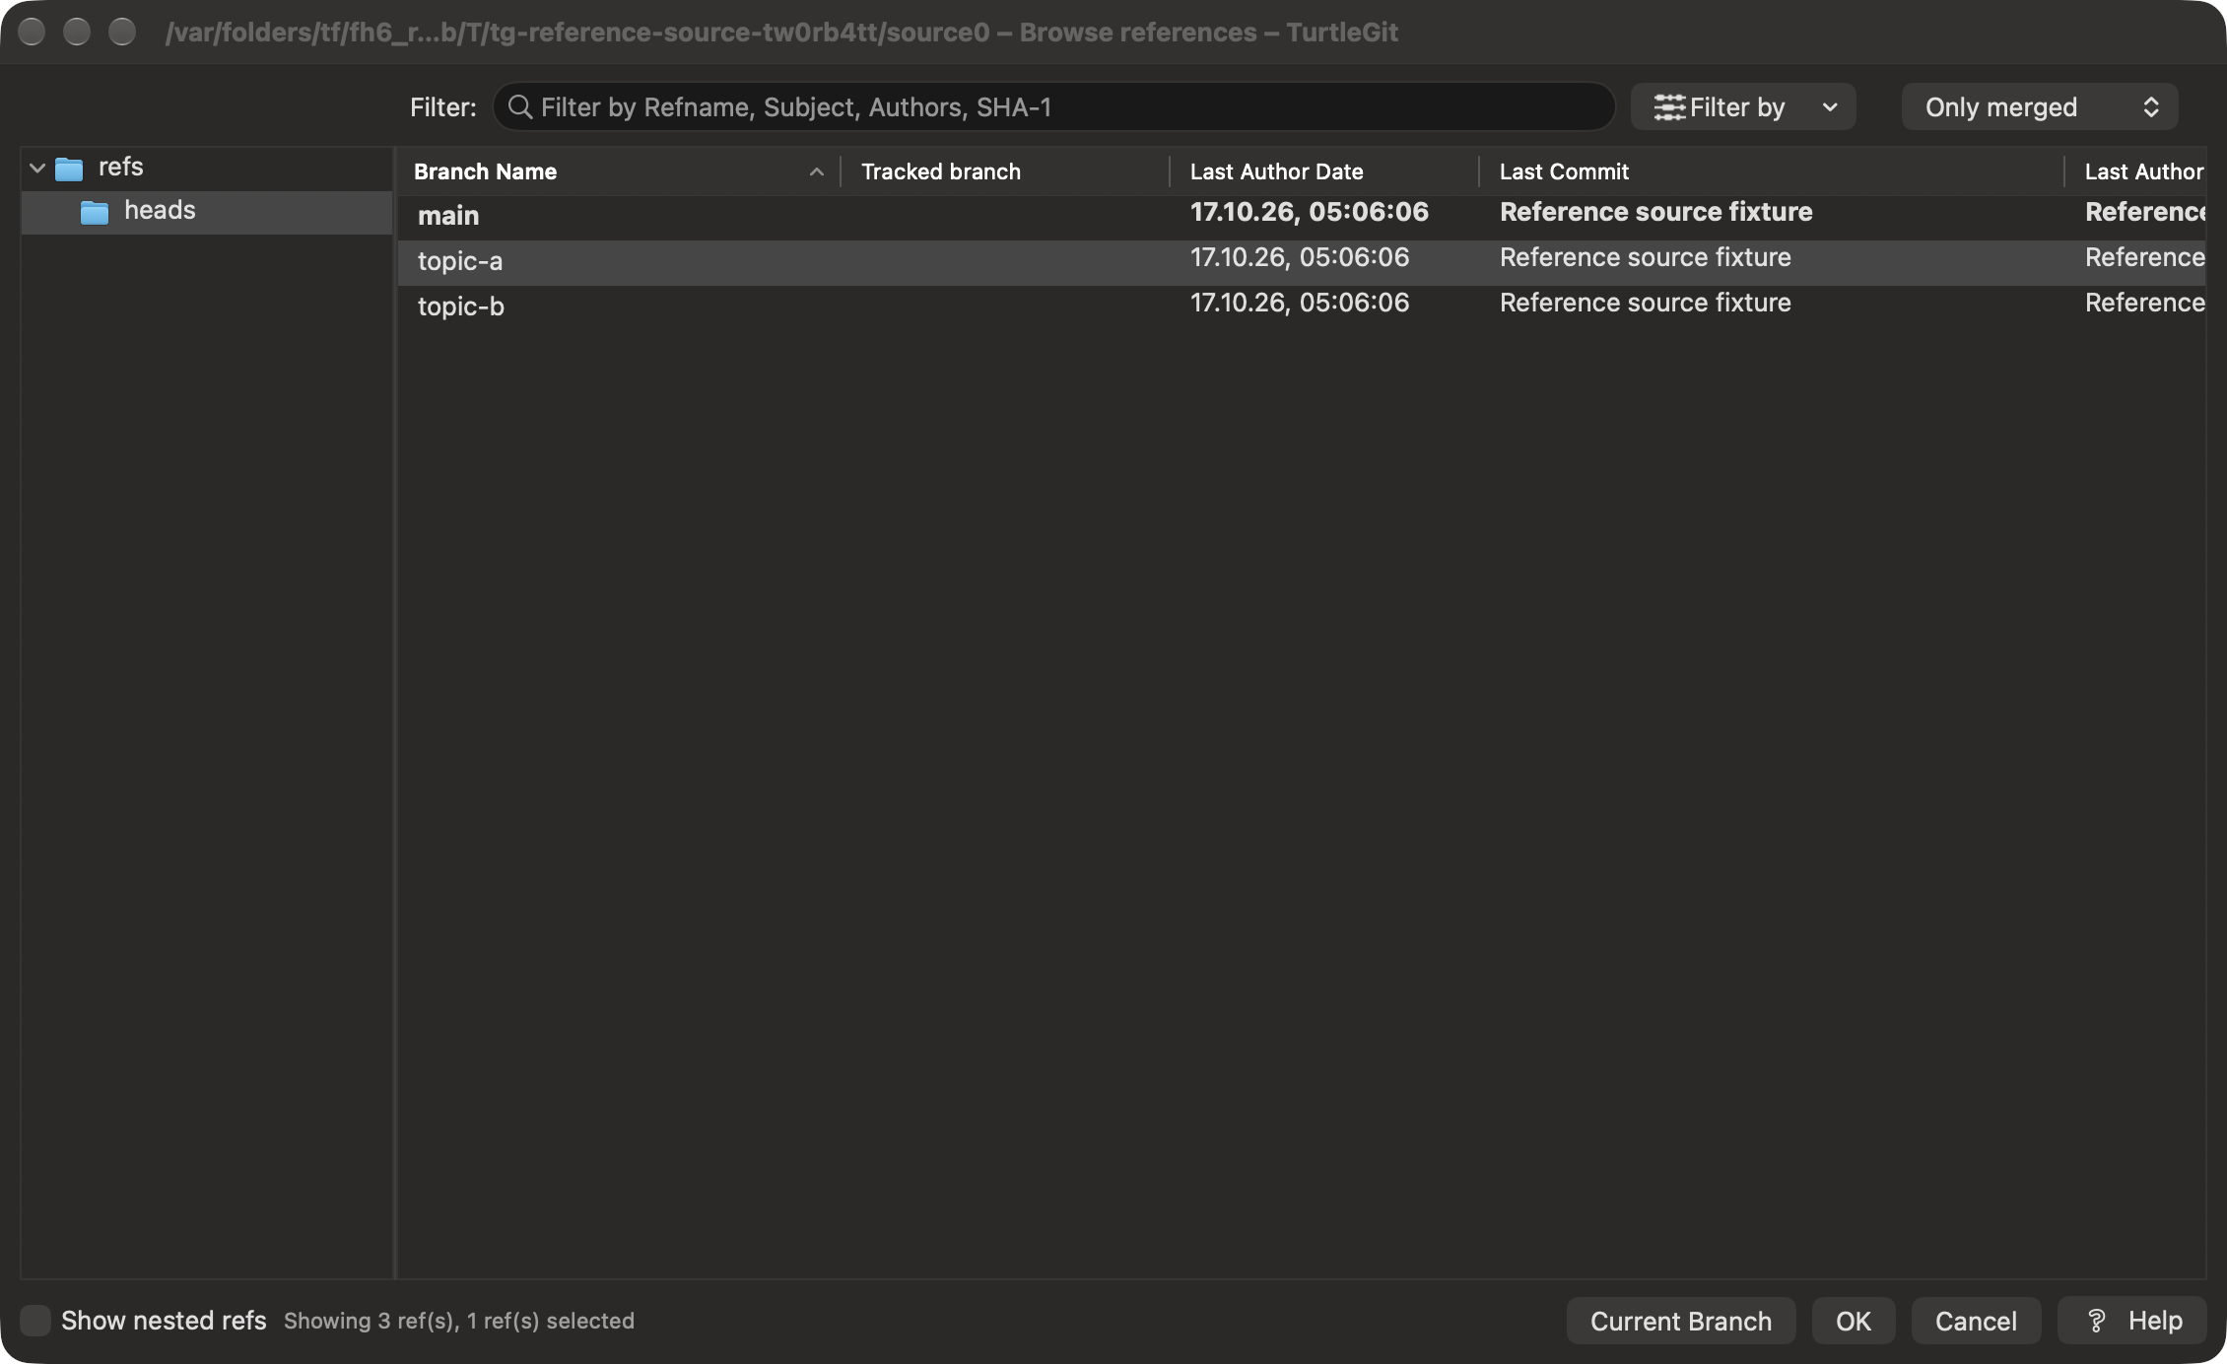Click the Filter by sliders icon
The image size is (2227, 1364).
coord(1669,107)
